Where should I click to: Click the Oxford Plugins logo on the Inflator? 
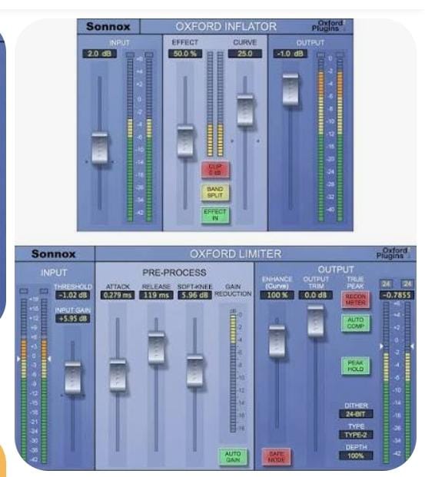[327, 26]
